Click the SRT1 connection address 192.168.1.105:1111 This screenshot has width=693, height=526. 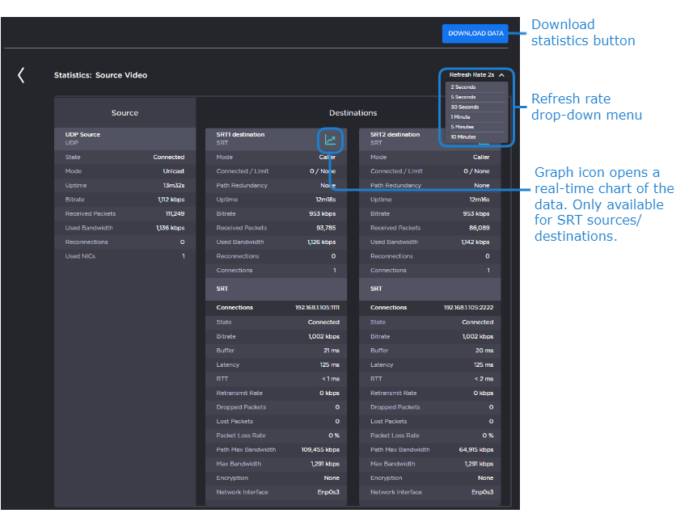pos(317,308)
